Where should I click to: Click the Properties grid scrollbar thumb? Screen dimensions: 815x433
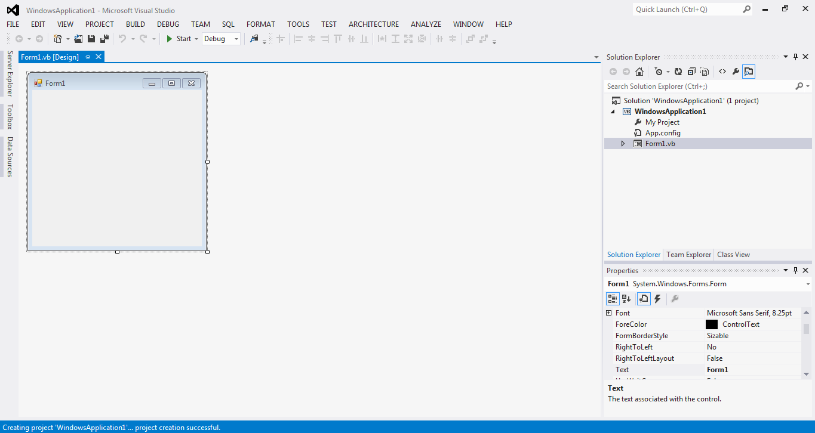pyautogui.click(x=806, y=329)
